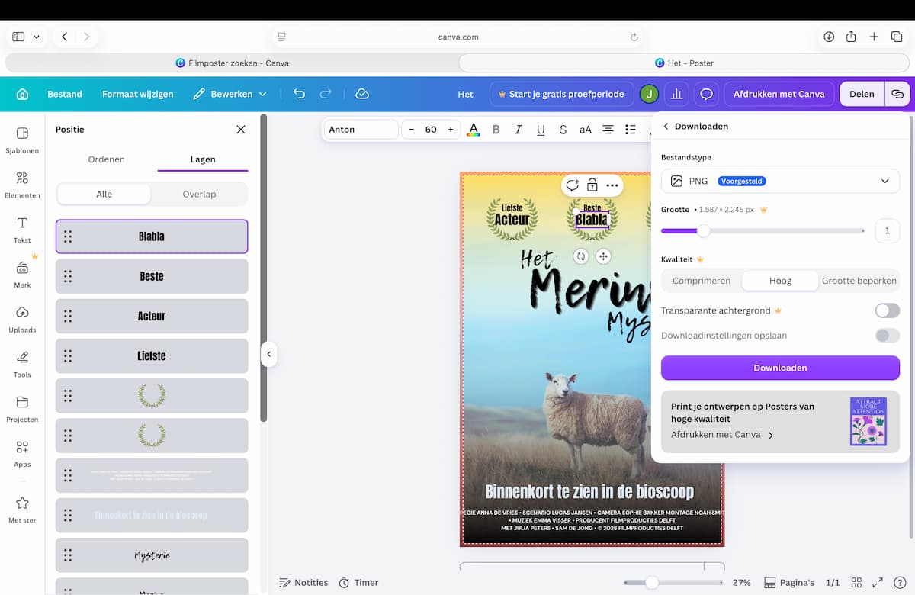Open the Canva home icon
The width and height of the screenshot is (915, 595).
(x=22, y=94)
